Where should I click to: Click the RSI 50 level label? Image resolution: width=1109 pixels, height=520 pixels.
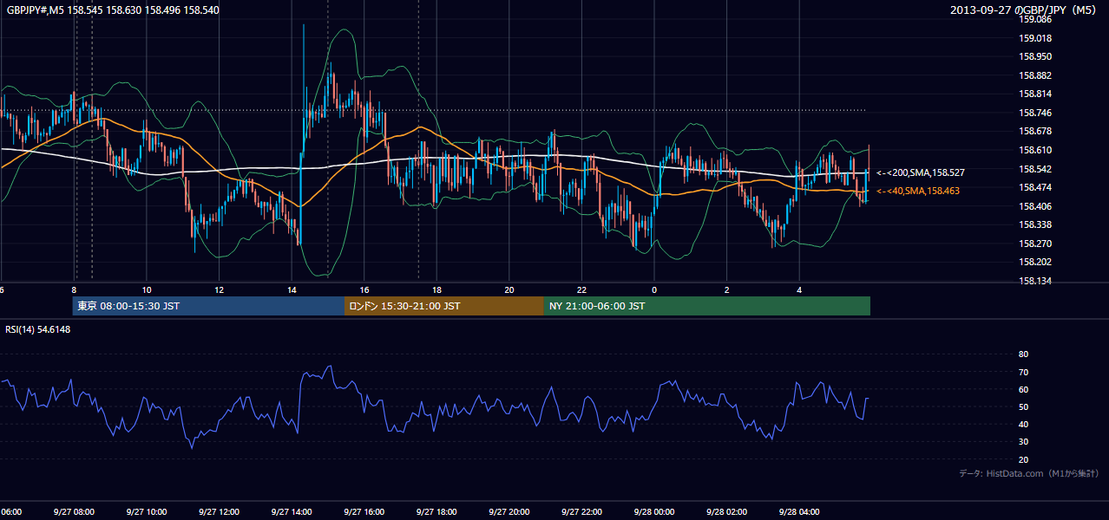click(x=1023, y=406)
